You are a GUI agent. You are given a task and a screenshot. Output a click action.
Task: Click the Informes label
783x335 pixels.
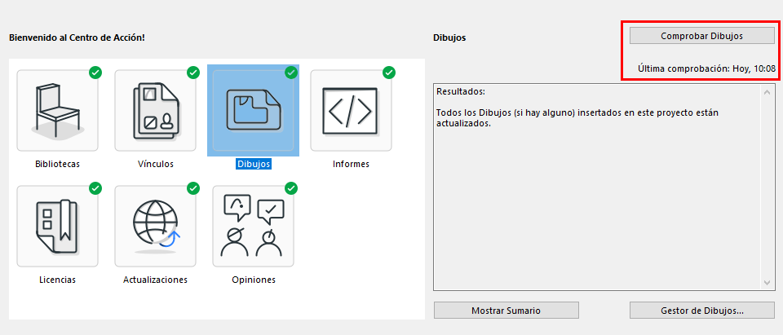(x=351, y=164)
